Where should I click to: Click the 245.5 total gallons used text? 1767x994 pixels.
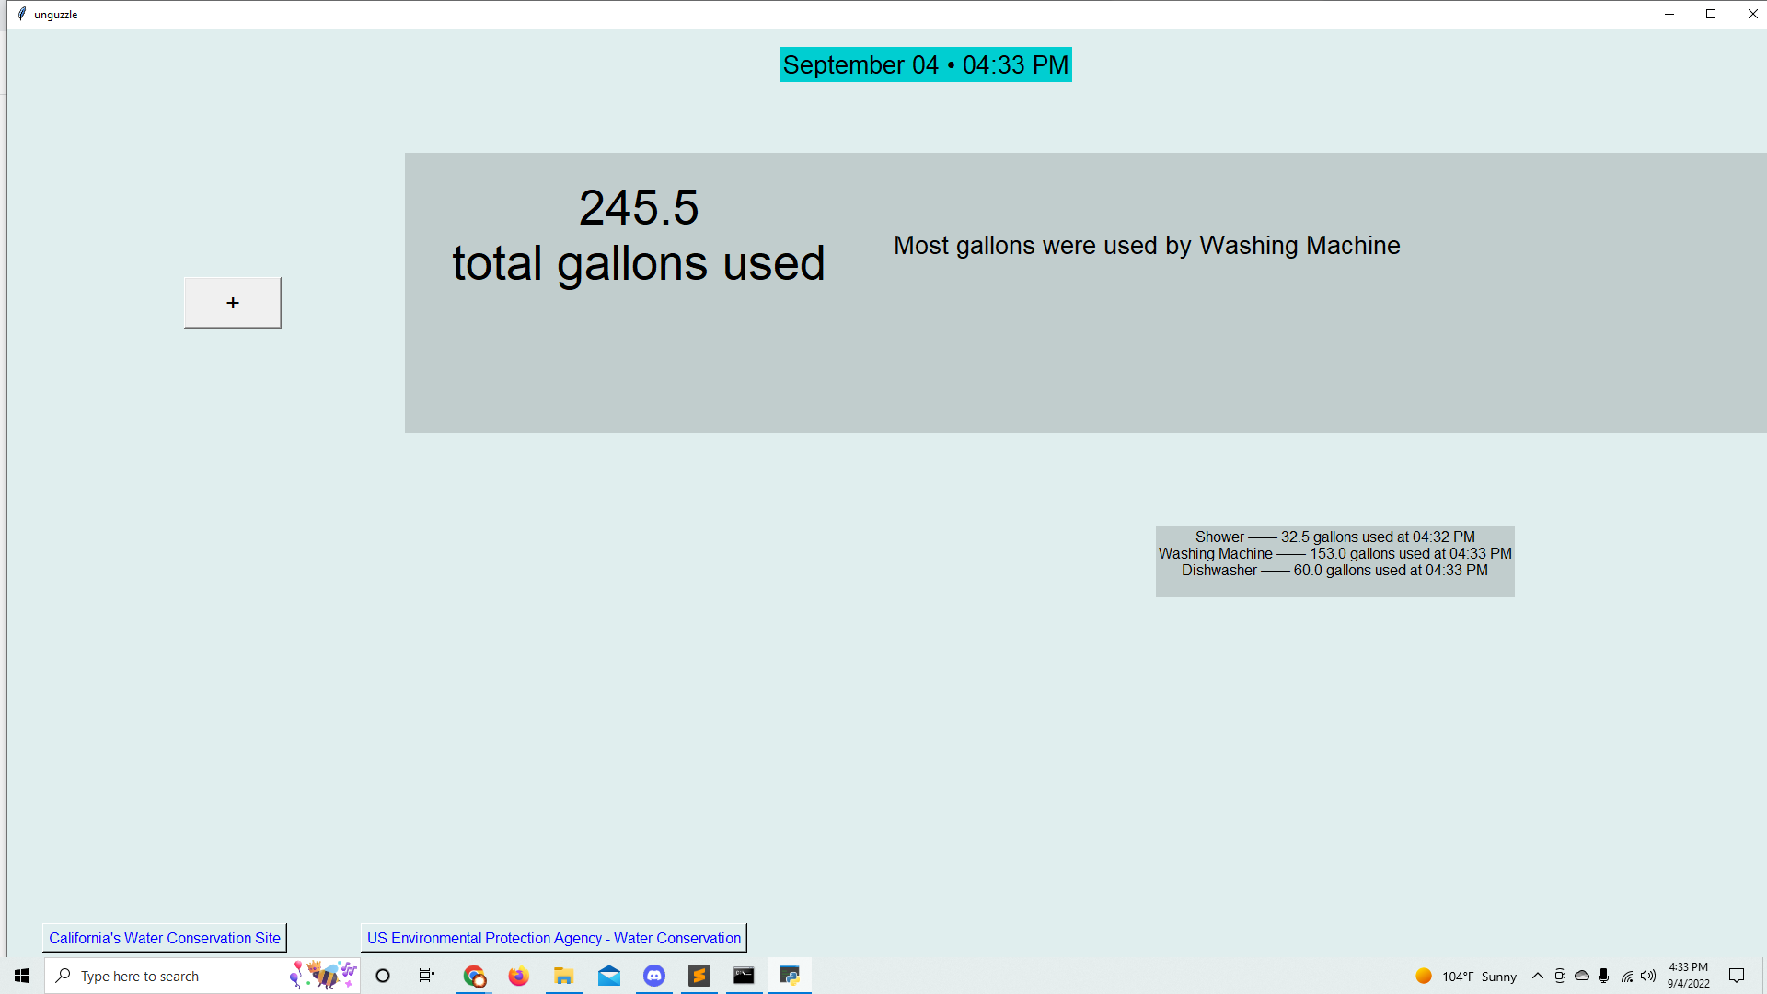coord(638,236)
